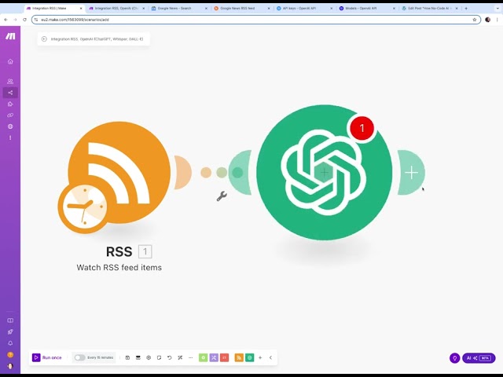Click the clock schedule icon on RSS module

[83, 207]
